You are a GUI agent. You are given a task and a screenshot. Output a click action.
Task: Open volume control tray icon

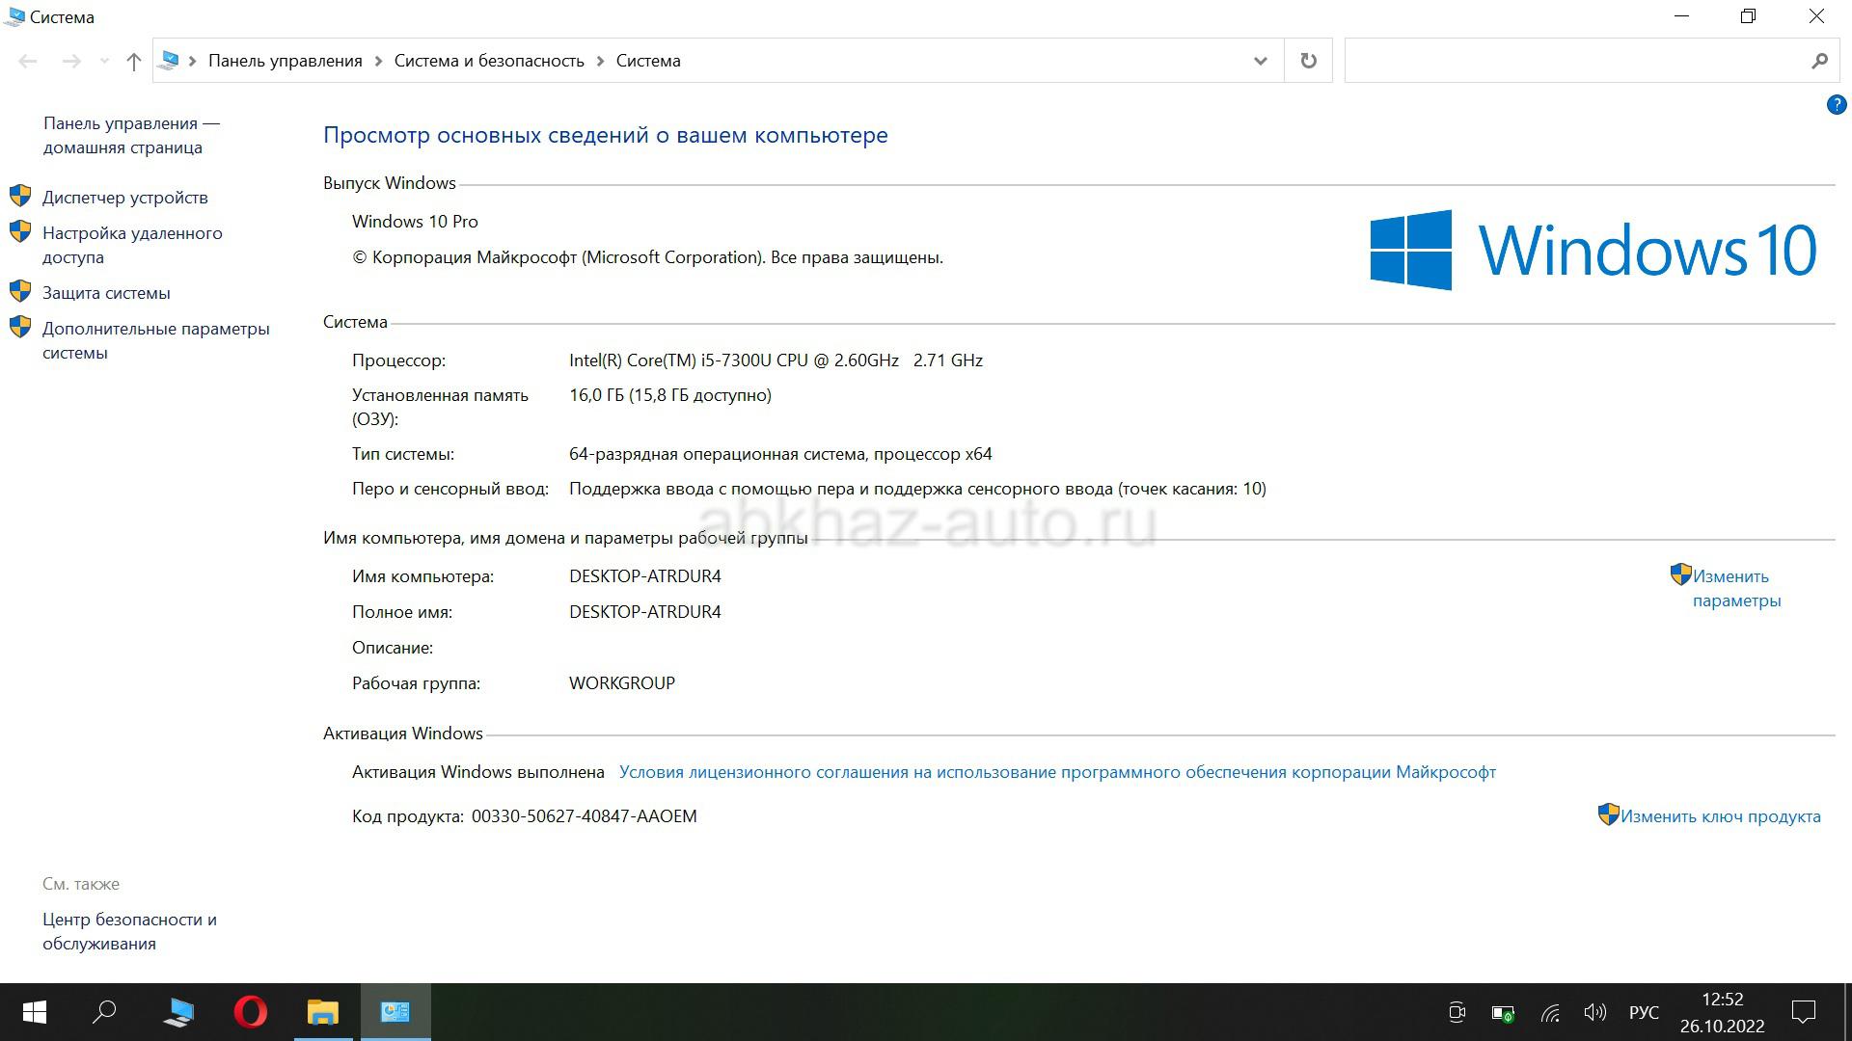click(x=1595, y=1012)
